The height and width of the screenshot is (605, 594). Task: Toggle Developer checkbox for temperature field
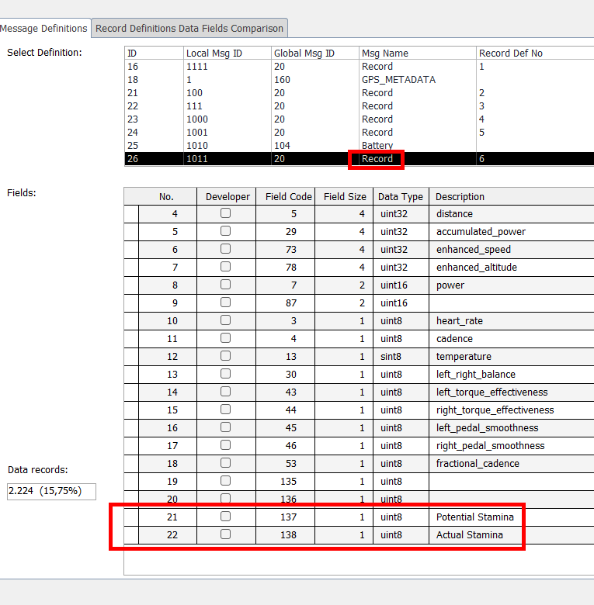coord(225,356)
